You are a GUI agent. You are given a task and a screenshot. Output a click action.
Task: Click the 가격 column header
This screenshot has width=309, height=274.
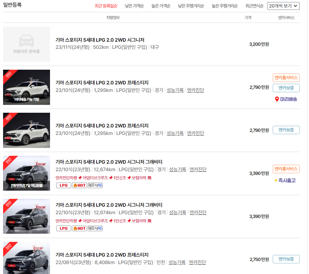[248, 18]
